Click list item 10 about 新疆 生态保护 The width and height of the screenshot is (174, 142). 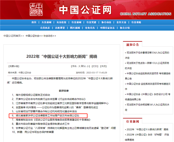click(x=33, y=132)
